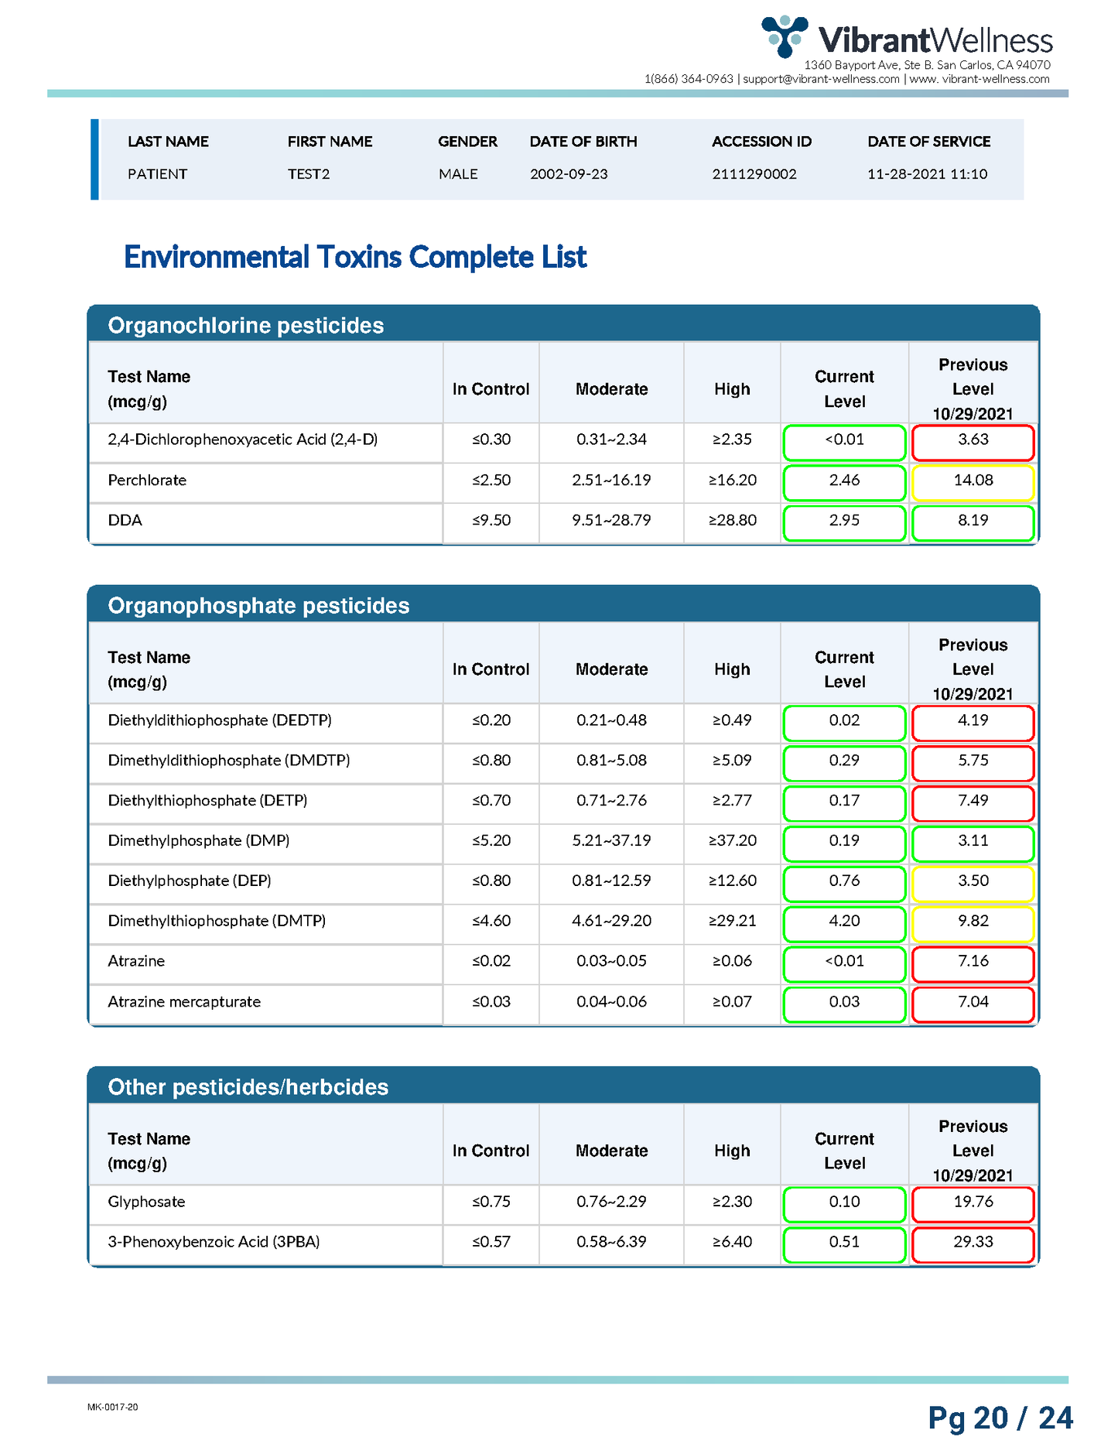
Task: Click DEP previous level 3.50
Action: 973,884
